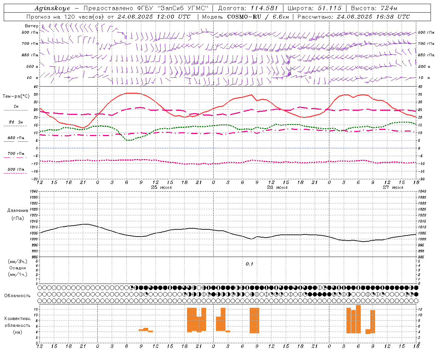Click the '500 гПа' temperature legend entry
Viewport: 436px width, 349px height.
tap(16, 169)
